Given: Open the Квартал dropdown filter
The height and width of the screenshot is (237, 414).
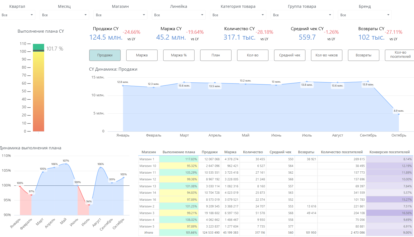Looking at the screenshot, I should click(x=17, y=15).
